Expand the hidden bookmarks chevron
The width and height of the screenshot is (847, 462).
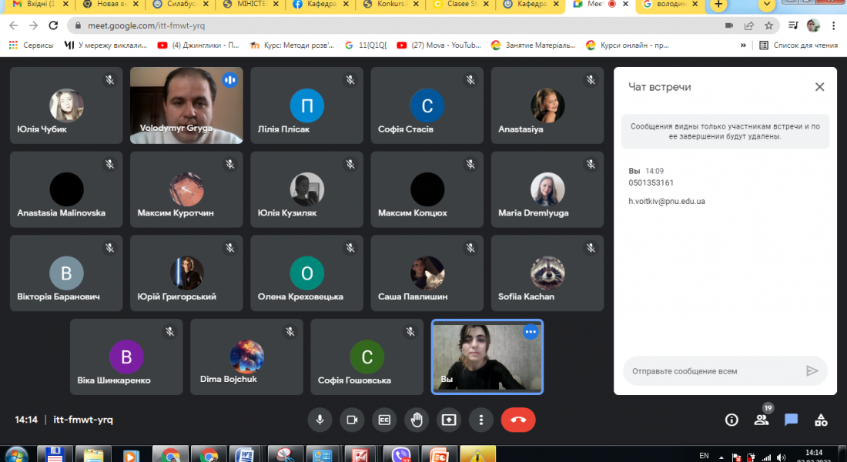pos(743,45)
